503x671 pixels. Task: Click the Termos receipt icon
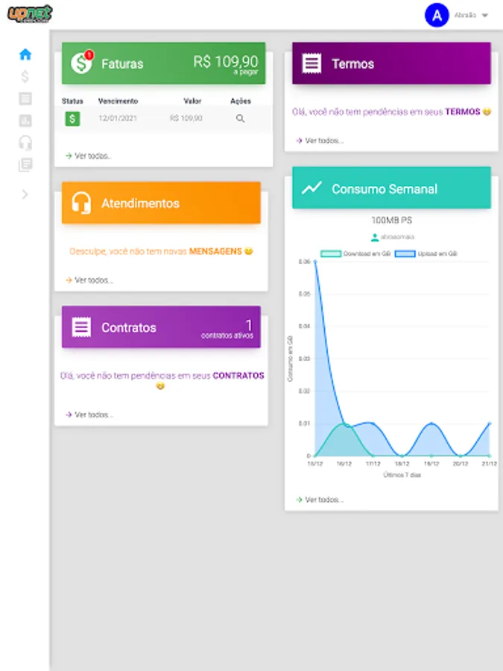(x=311, y=63)
